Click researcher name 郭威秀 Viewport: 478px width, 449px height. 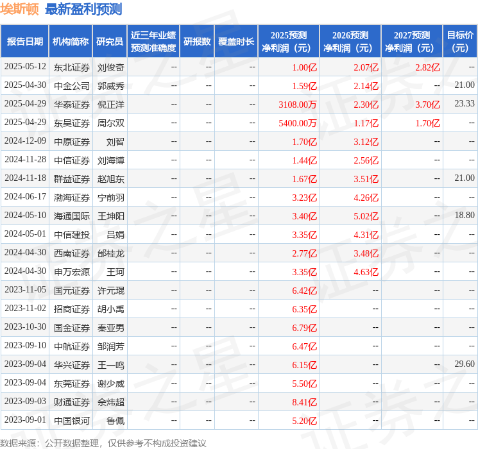pos(110,86)
